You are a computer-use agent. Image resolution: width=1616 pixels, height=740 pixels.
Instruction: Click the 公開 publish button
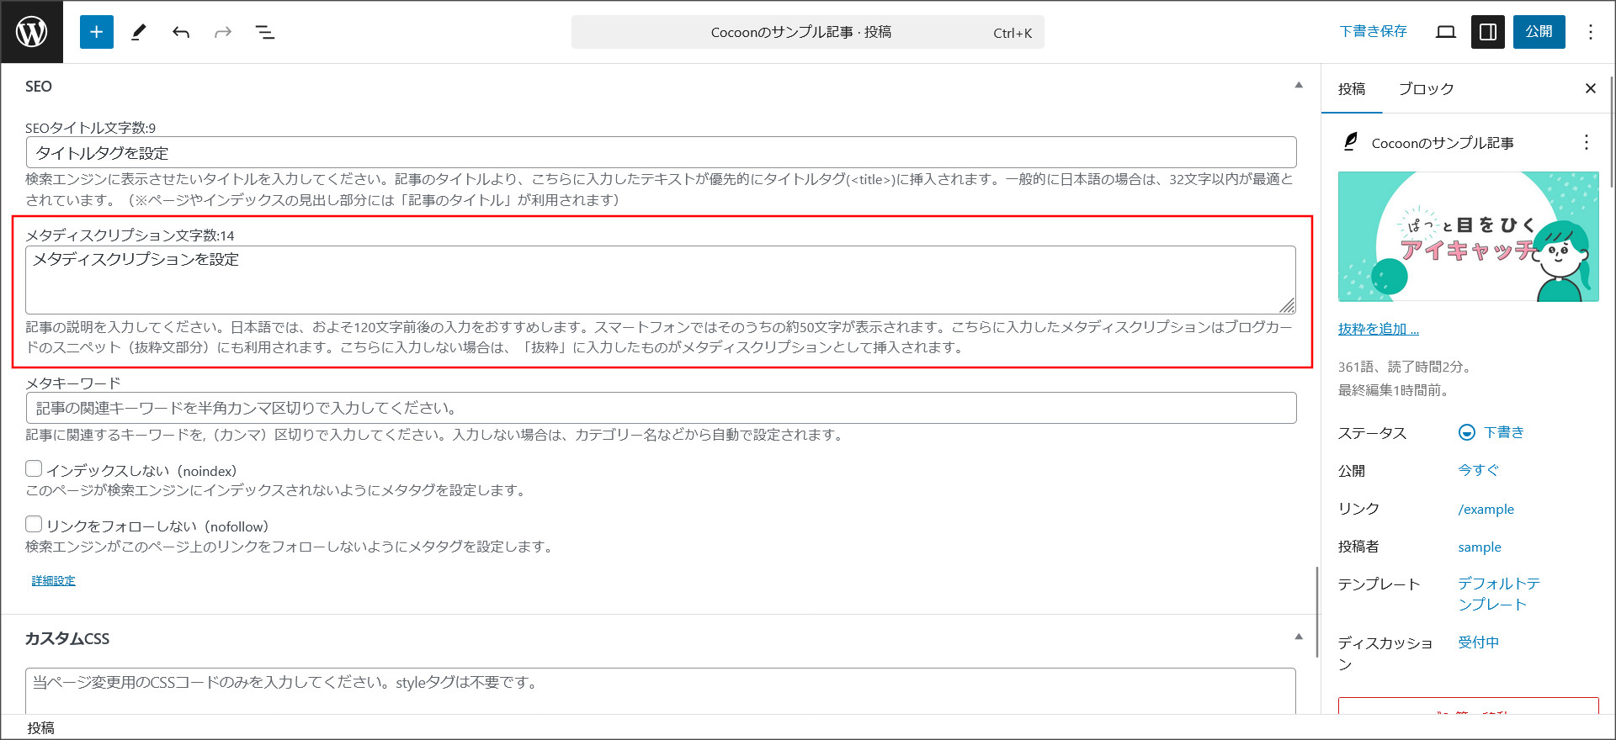1539,32
